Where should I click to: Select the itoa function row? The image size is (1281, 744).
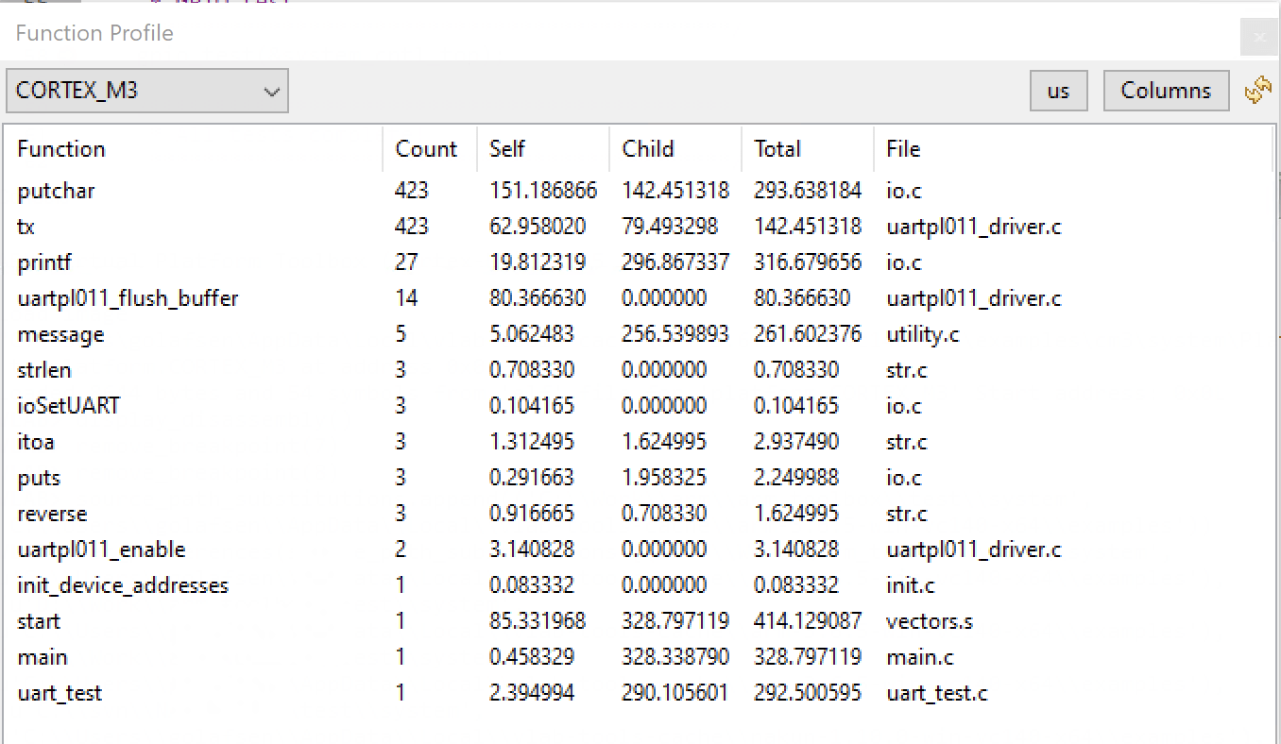click(x=639, y=442)
